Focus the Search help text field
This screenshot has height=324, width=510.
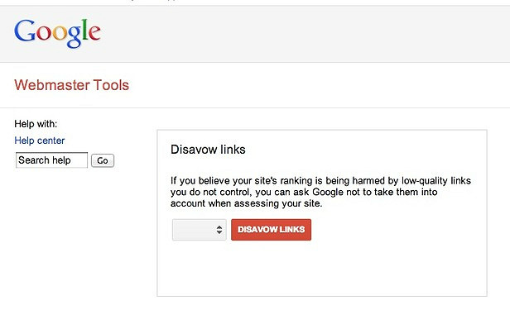(x=51, y=160)
